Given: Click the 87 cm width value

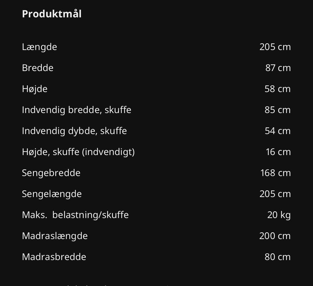Looking at the screenshot, I should point(278,68).
